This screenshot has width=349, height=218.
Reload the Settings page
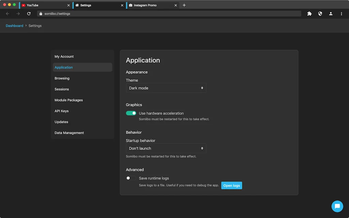click(29, 14)
